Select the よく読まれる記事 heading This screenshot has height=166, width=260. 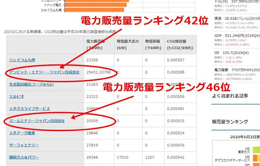[230, 96]
